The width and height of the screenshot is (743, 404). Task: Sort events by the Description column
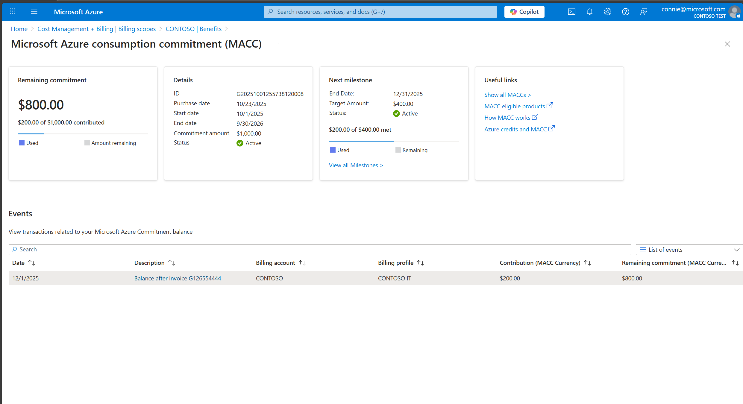tap(172, 263)
